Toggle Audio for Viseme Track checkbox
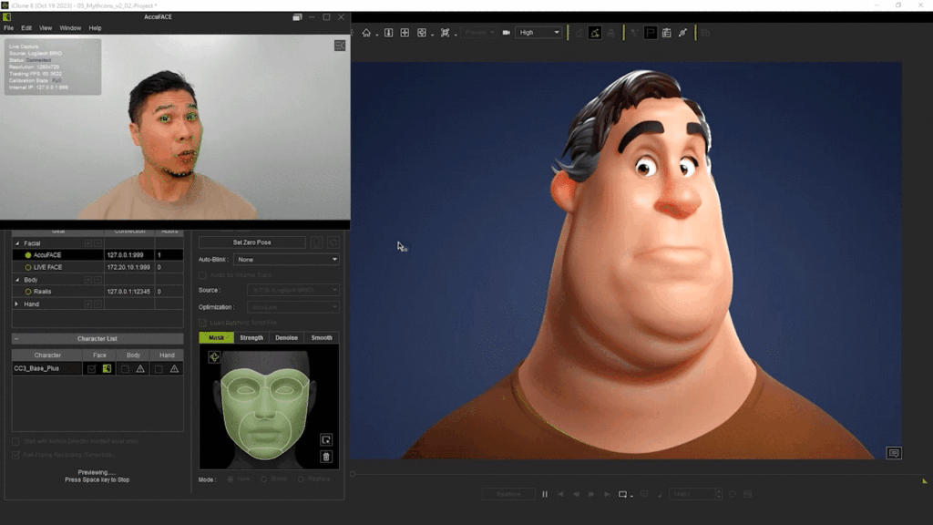 pyautogui.click(x=202, y=275)
